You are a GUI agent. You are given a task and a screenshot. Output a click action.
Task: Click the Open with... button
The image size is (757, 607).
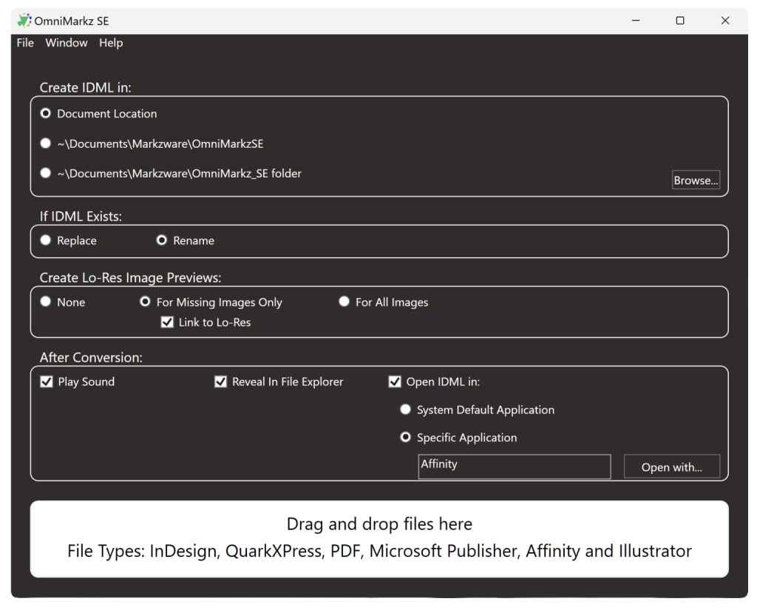pos(672,467)
